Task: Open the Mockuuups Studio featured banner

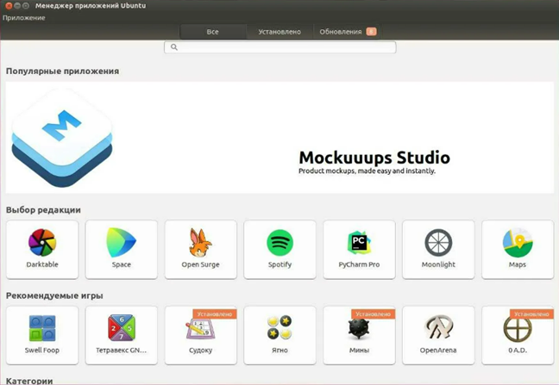Action: tap(279, 137)
